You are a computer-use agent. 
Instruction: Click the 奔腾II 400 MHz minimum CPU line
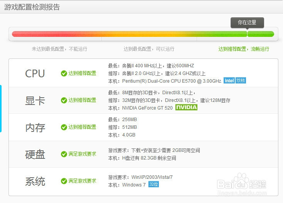point(151,66)
